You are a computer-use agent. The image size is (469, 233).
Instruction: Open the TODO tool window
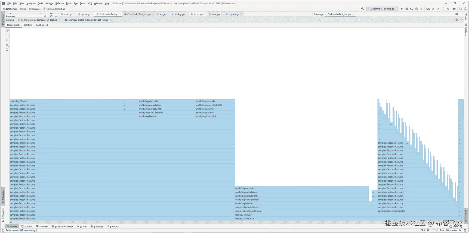113,226
